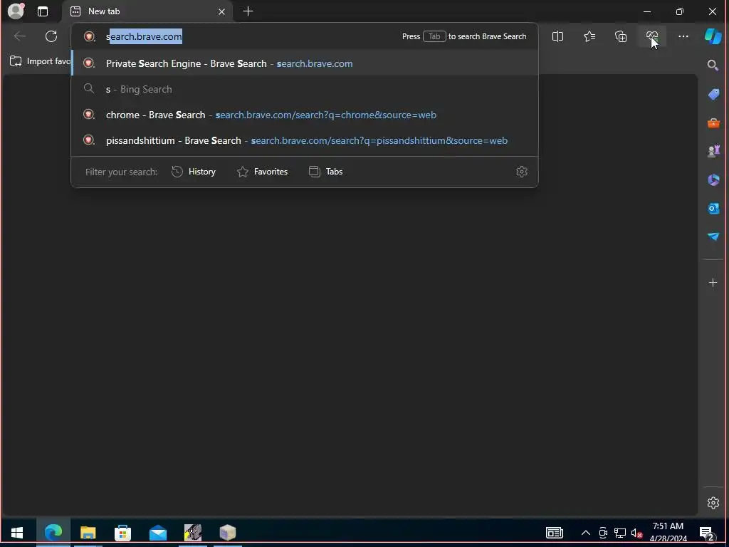Click the sidebar Search icon
Image resolution: width=729 pixels, height=547 pixels.
713,66
